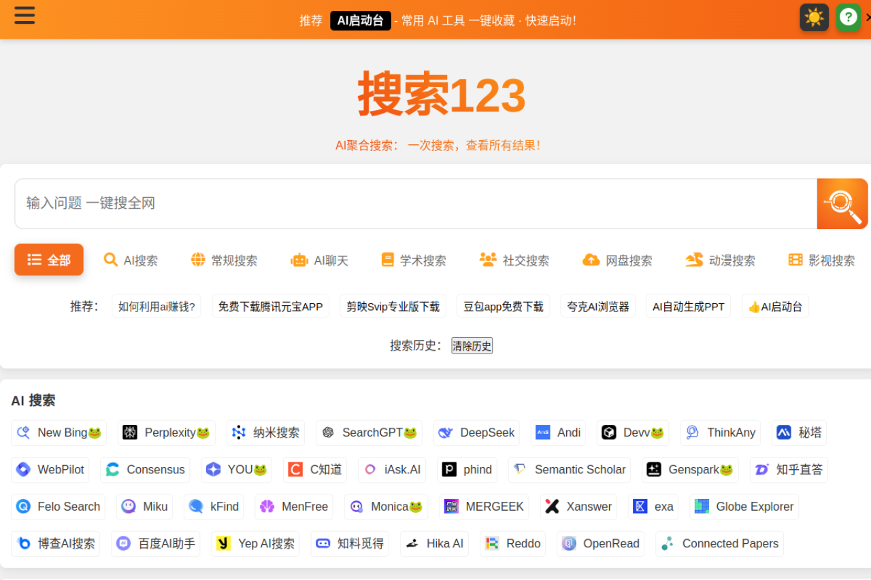The height and width of the screenshot is (580, 871).
Task: Open the 👍AI启动台 recommendation chip
Action: [775, 306]
